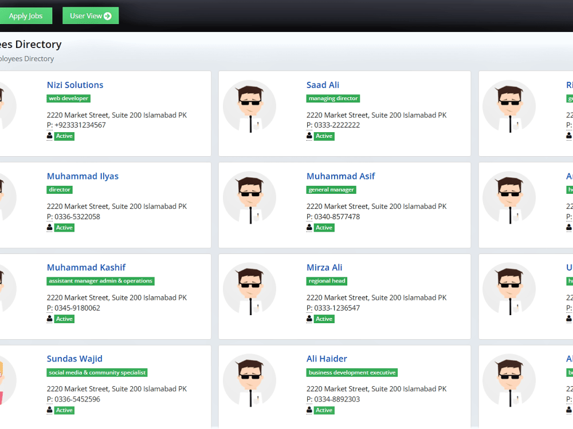Open Nizi Solutions profile

click(x=75, y=85)
